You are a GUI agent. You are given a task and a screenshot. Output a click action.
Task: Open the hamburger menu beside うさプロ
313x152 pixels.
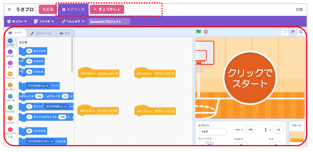tap(9, 9)
